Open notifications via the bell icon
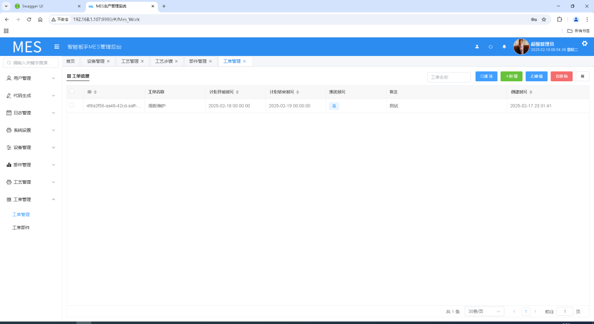Image resolution: width=594 pixels, height=324 pixels. tap(504, 47)
